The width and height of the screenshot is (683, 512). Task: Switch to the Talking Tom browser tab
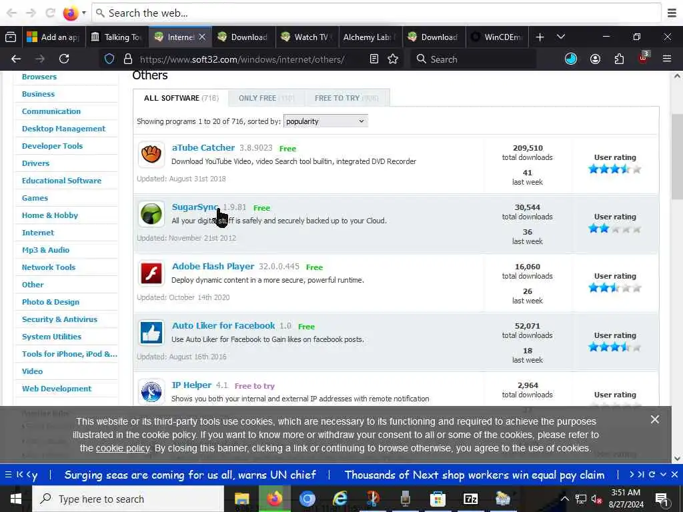(x=117, y=37)
